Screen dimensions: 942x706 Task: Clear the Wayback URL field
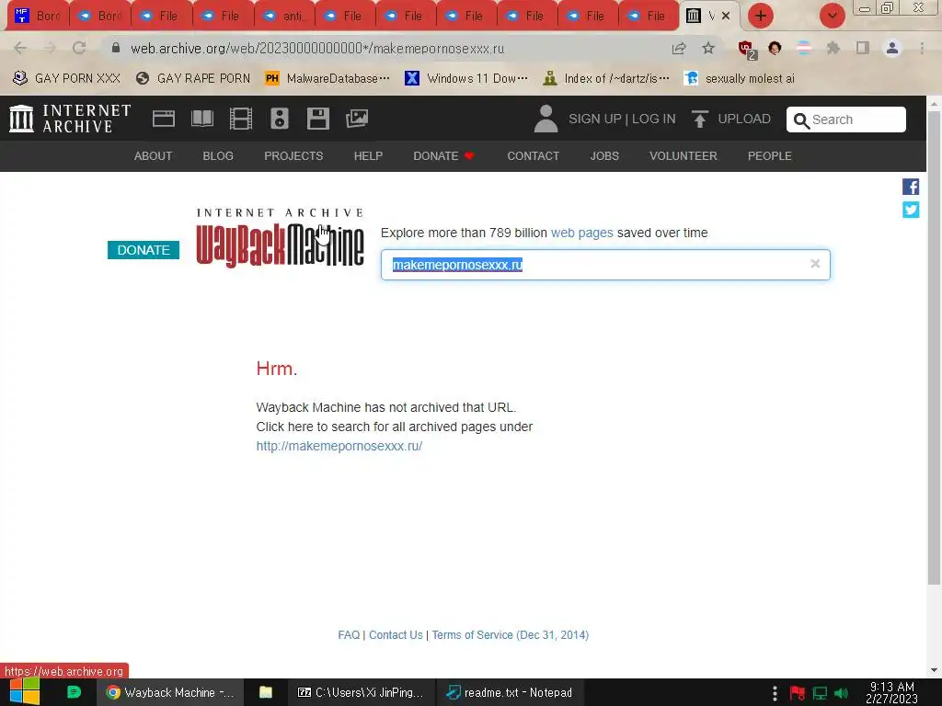coord(815,264)
